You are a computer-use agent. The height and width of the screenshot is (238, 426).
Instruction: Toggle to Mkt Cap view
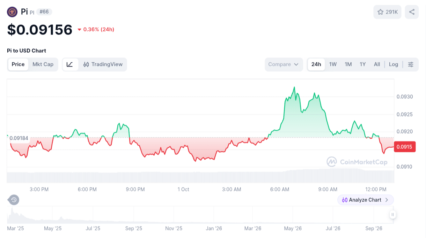point(43,64)
